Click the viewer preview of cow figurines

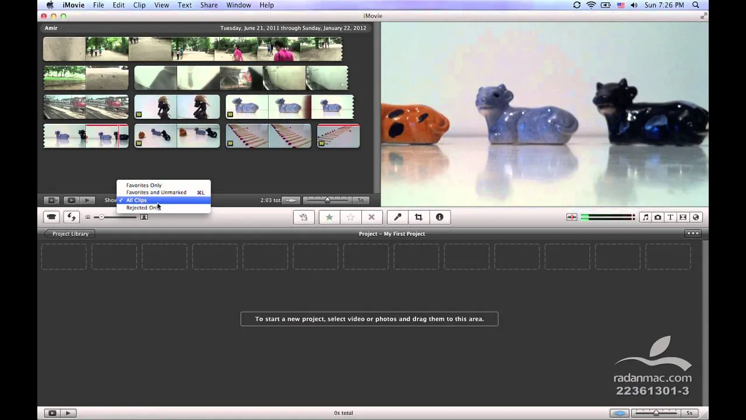point(545,114)
